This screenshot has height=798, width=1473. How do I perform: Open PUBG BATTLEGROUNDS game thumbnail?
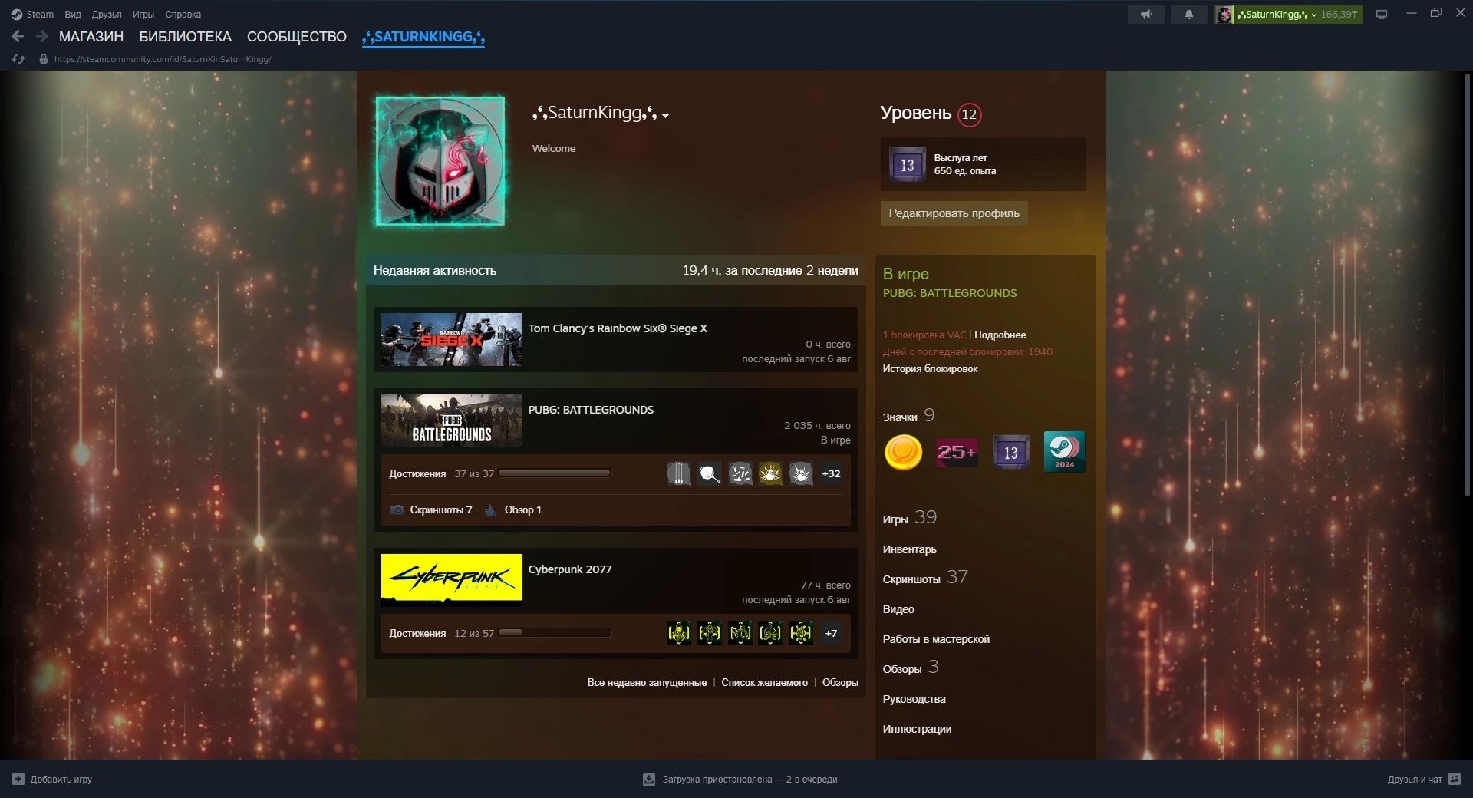tap(452, 420)
